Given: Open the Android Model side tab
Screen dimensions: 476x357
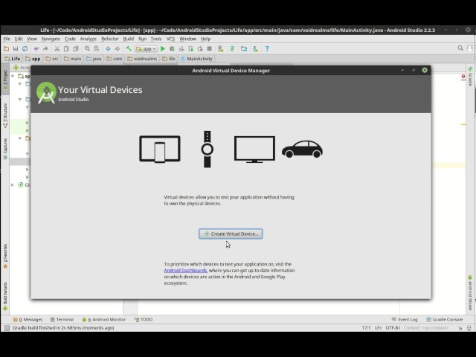Looking at the screenshot, I should [x=470, y=292].
